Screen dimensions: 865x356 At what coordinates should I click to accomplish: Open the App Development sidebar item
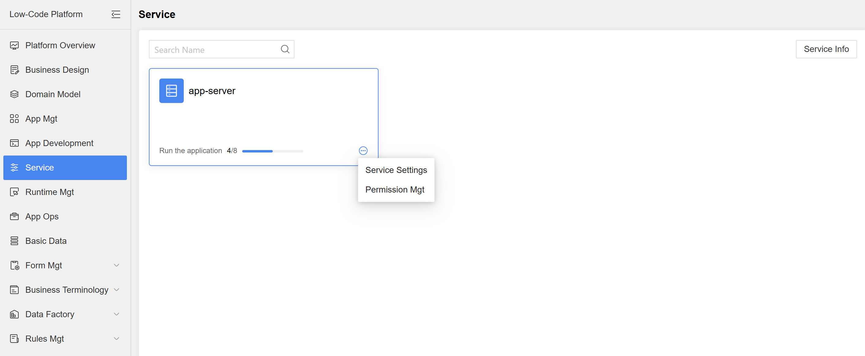(x=59, y=143)
